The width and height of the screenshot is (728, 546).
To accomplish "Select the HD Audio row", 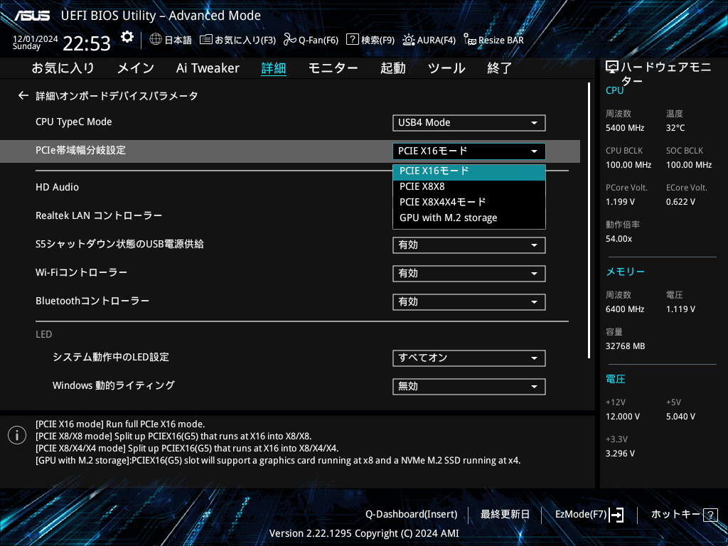I will (x=57, y=187).
